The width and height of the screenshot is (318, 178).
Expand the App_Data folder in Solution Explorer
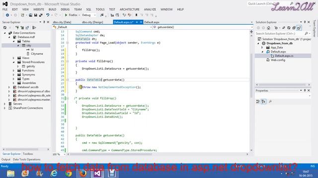(262, 47)
